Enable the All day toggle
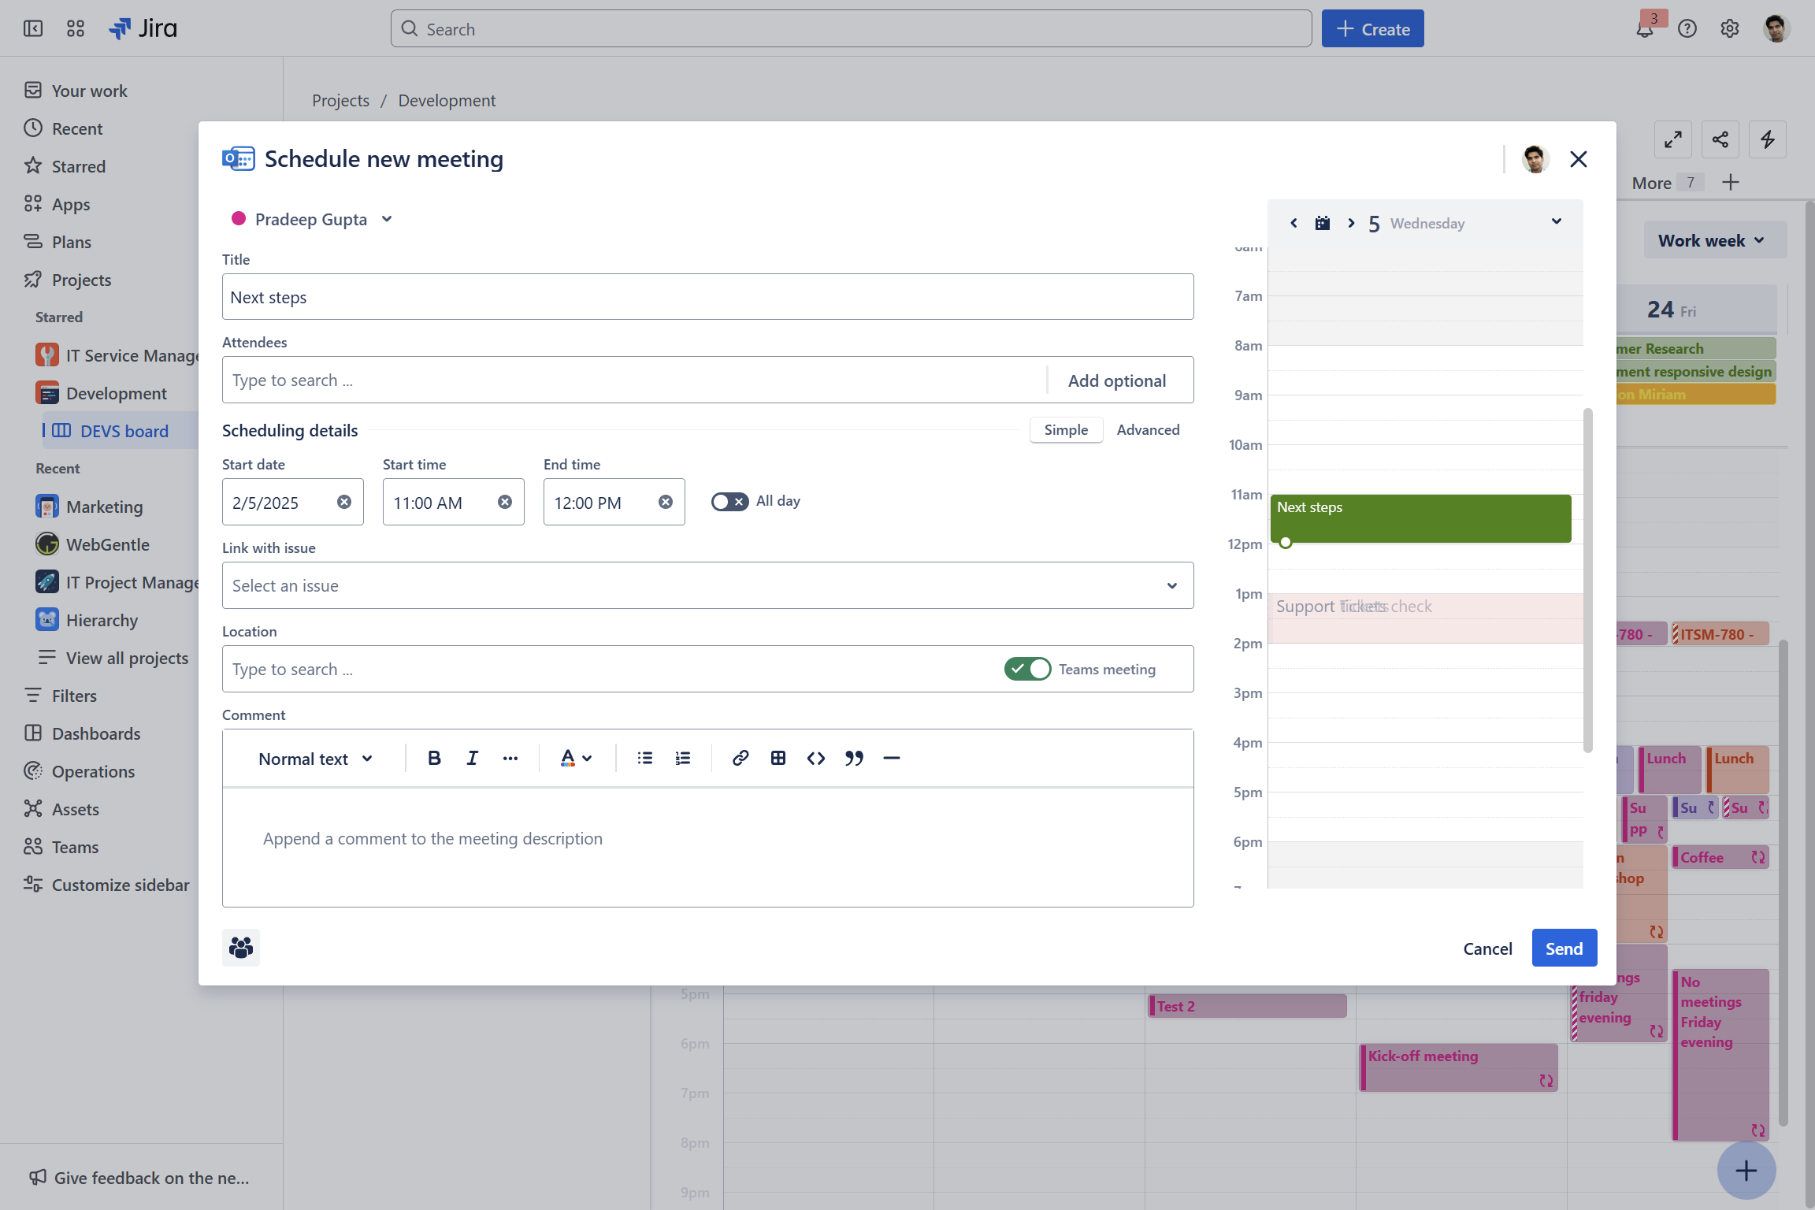Screen dimensions: 1815x1210 tap(729, 502)
